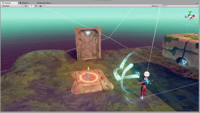Switch to the Game tab

click(x=24, y=3)
